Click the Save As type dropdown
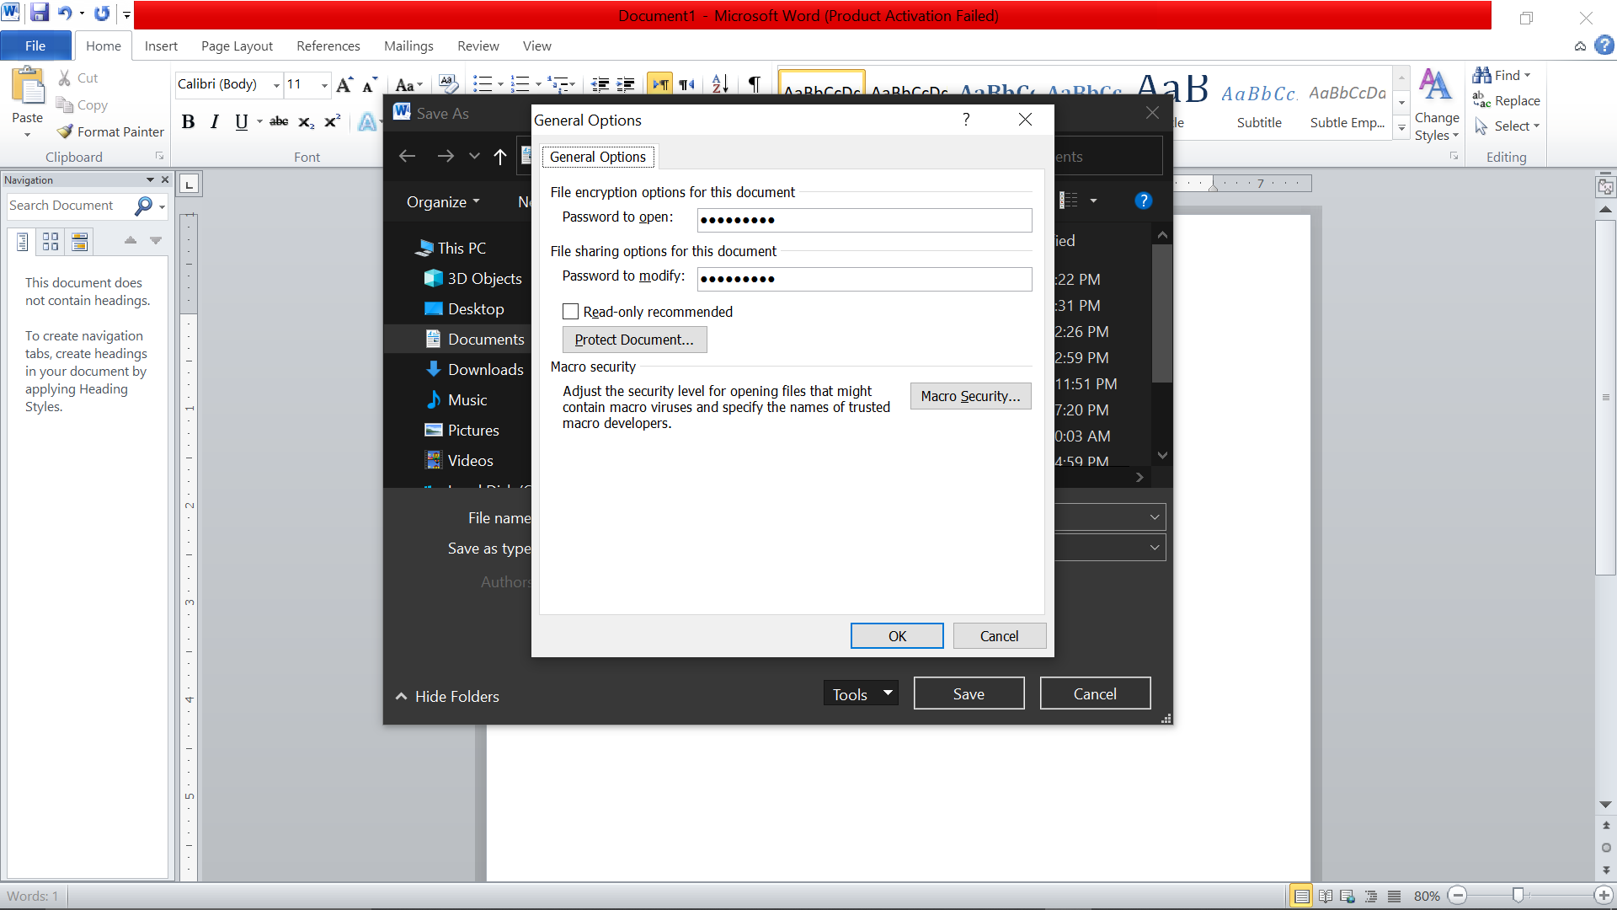The height and width of the screenshot is (910, 1617). 1155,547
